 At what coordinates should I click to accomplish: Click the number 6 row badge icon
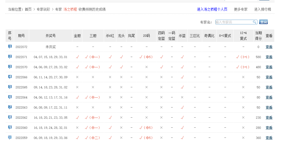pos(10,97)
